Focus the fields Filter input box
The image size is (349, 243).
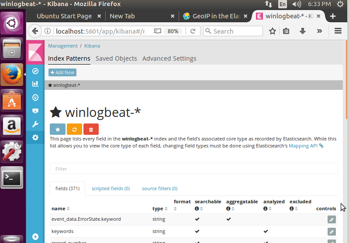click(194, 169)
